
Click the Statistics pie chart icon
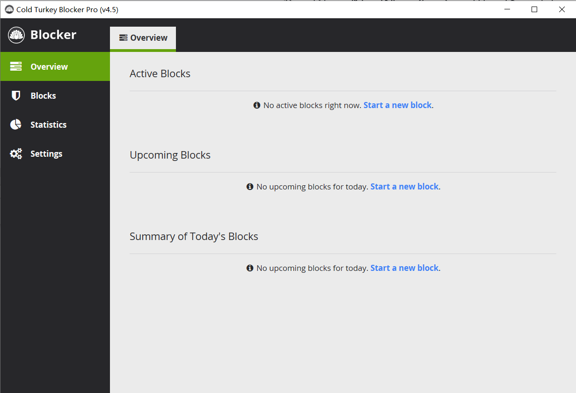tap(15, 124)
